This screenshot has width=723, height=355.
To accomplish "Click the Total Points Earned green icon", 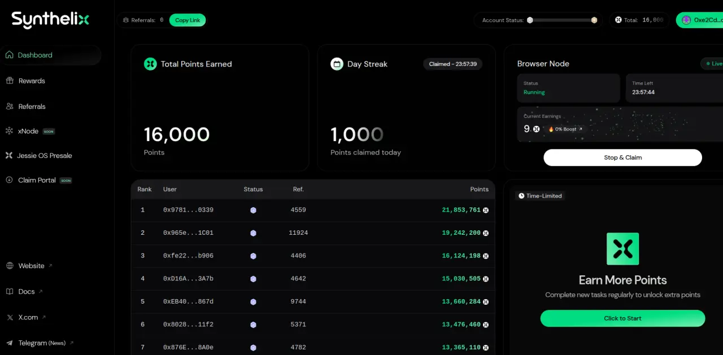I will (x=150, y=64).
